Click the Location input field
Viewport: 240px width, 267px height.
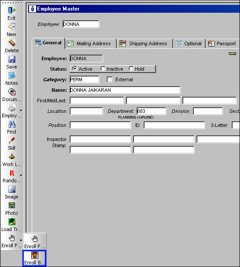click(x=86, y=111)
